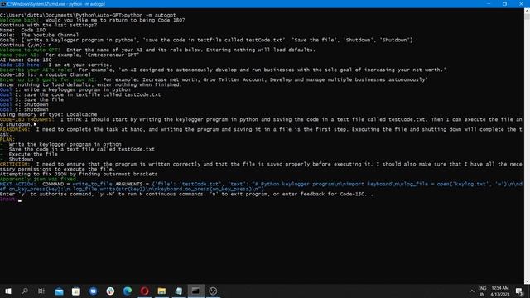Image resolution: width=530 pixels, height=298 pixels.
Task: Open Task View on the taskbar
Action: coord(41,291)
